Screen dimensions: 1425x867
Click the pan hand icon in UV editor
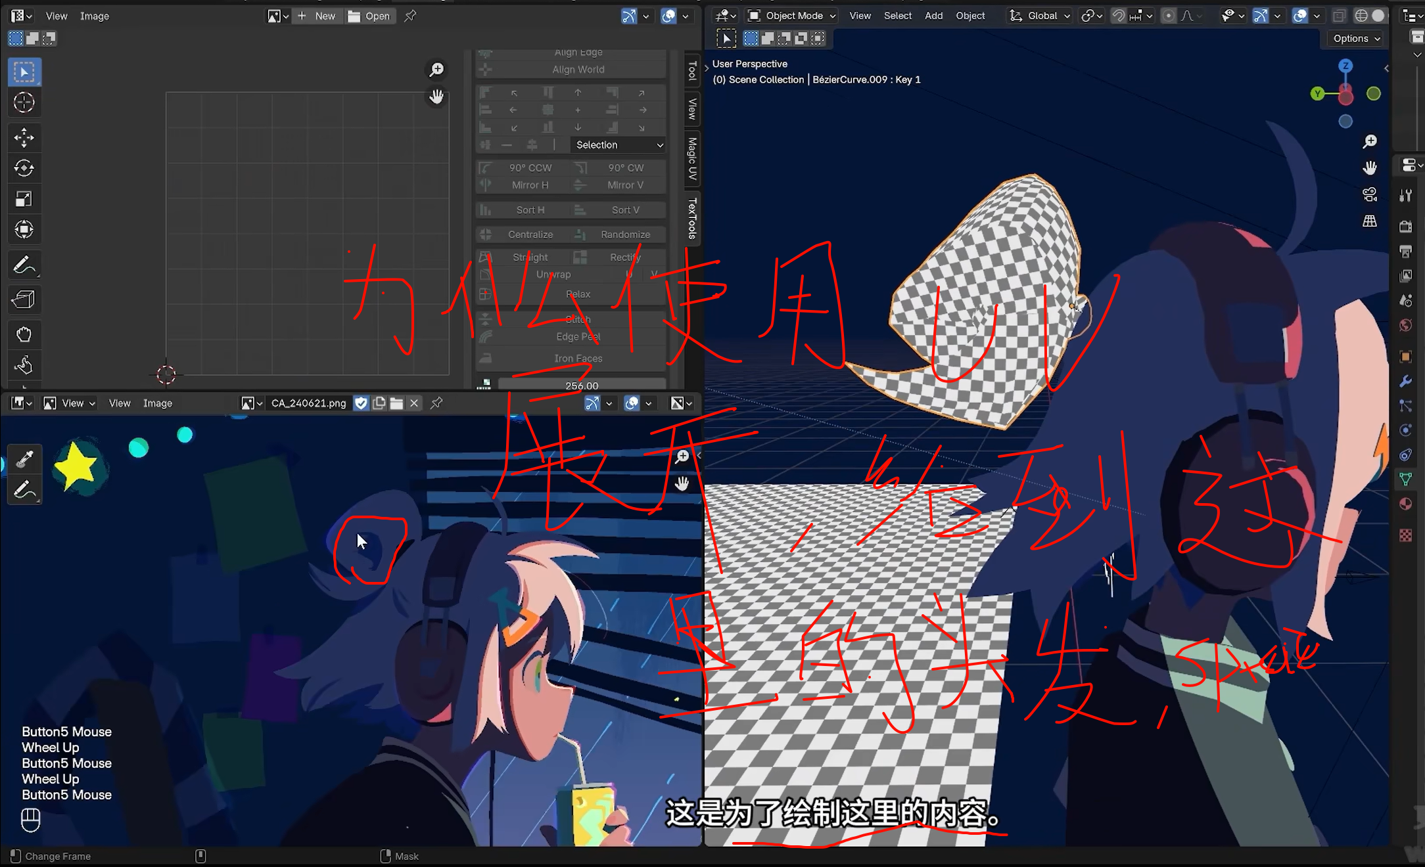tap(436, 97)
